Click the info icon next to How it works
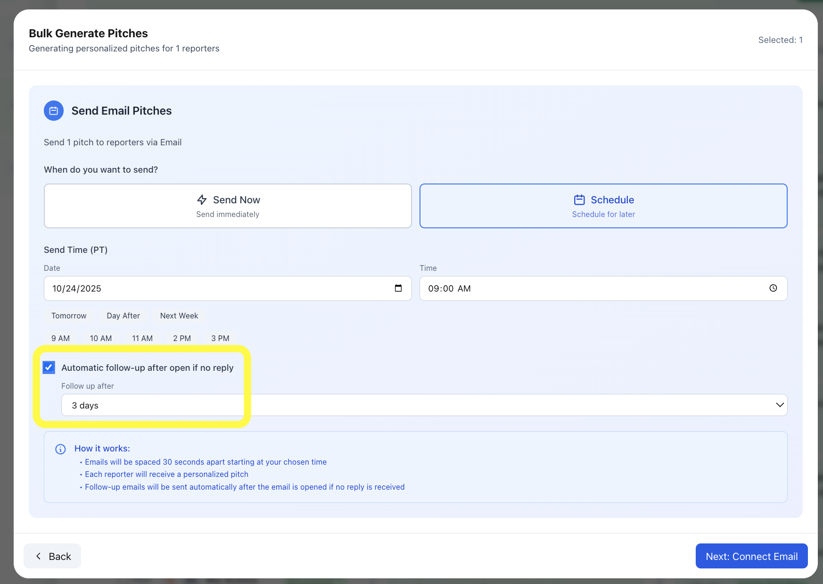 [x=60, y=449]
